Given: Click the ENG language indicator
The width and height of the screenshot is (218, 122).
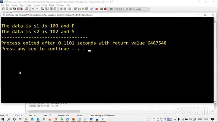Looking at the screenshot, I should coord(200,119).
